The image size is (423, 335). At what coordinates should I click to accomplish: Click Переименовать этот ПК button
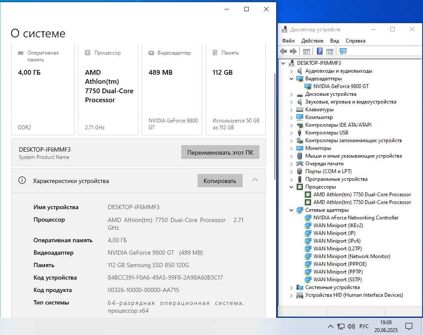pos(220,152)
